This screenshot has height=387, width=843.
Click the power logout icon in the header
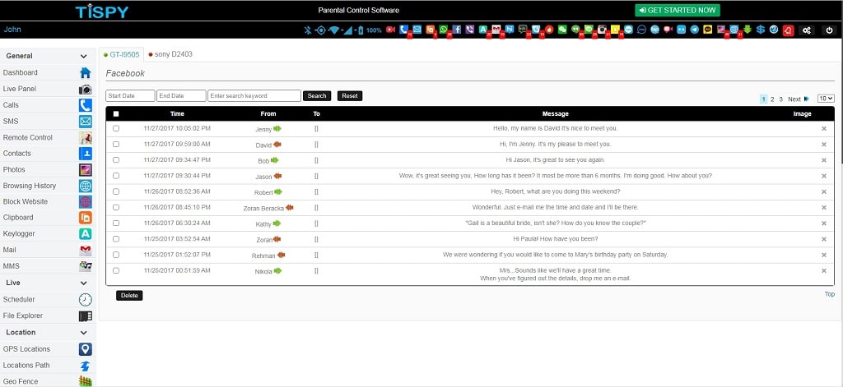pos(829,30)
